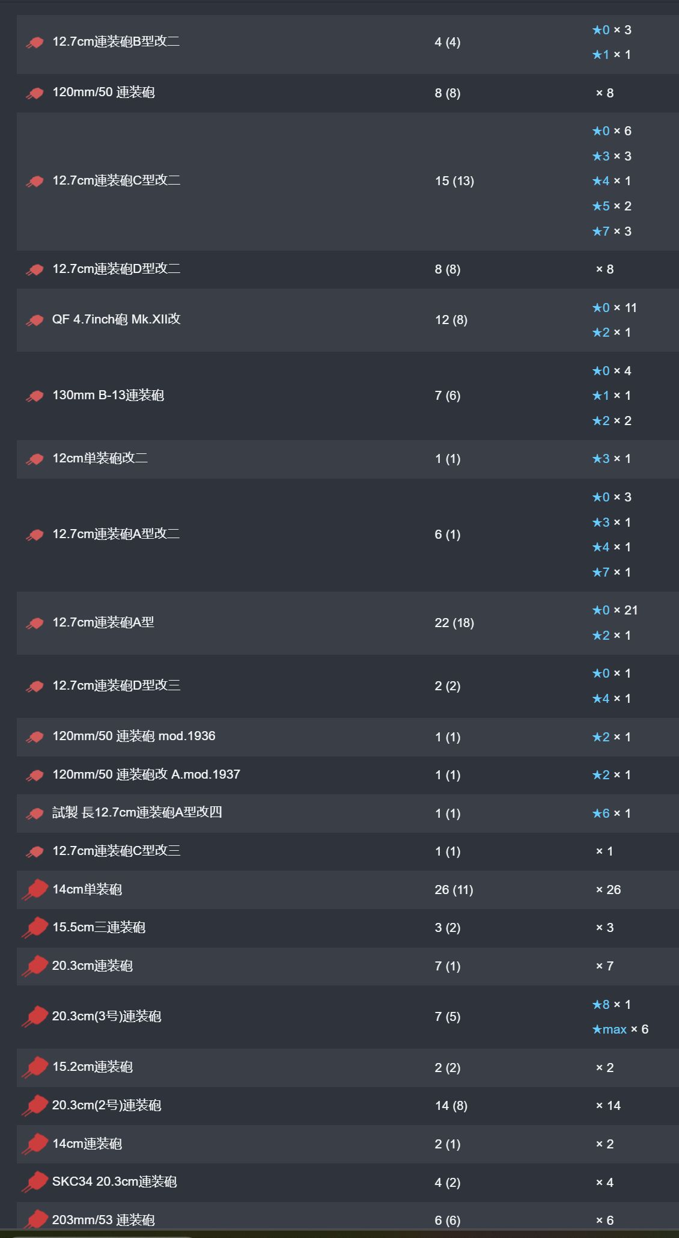Screen dimensions: 679x1238
Task: Click the gun icon beside 12.7cm連装砲B型改二
Action: [x=35, y=43]
